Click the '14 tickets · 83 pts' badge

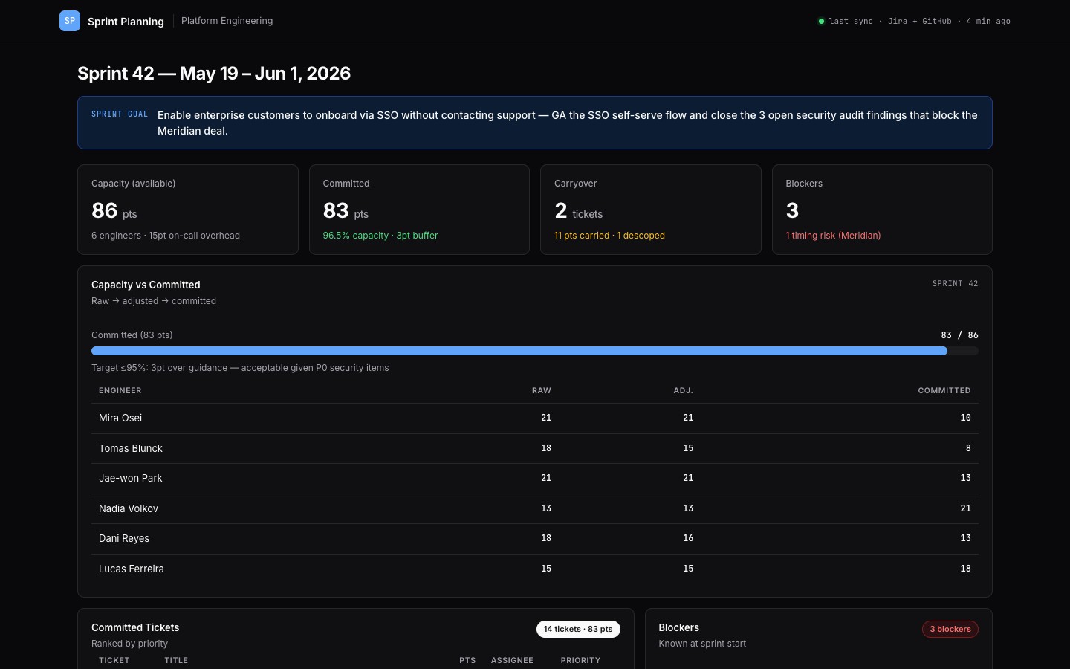pos(578,629)
